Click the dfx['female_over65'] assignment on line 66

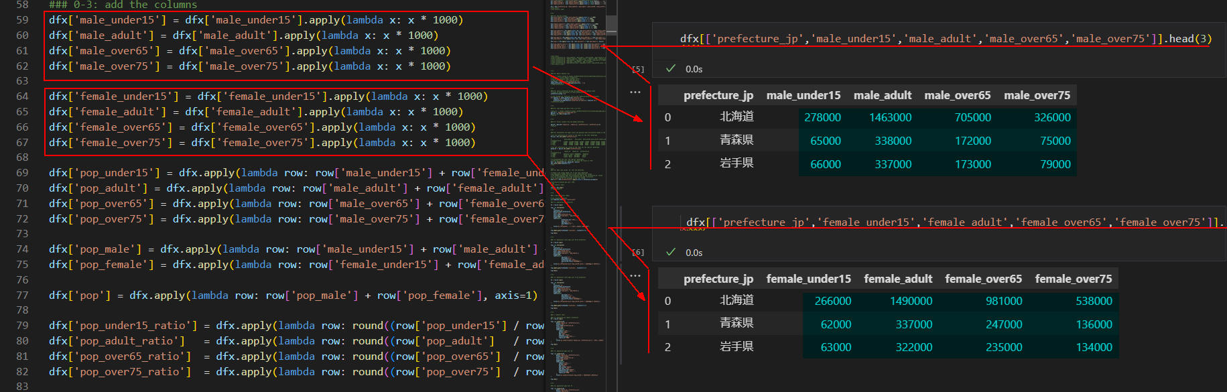(262, 127)
